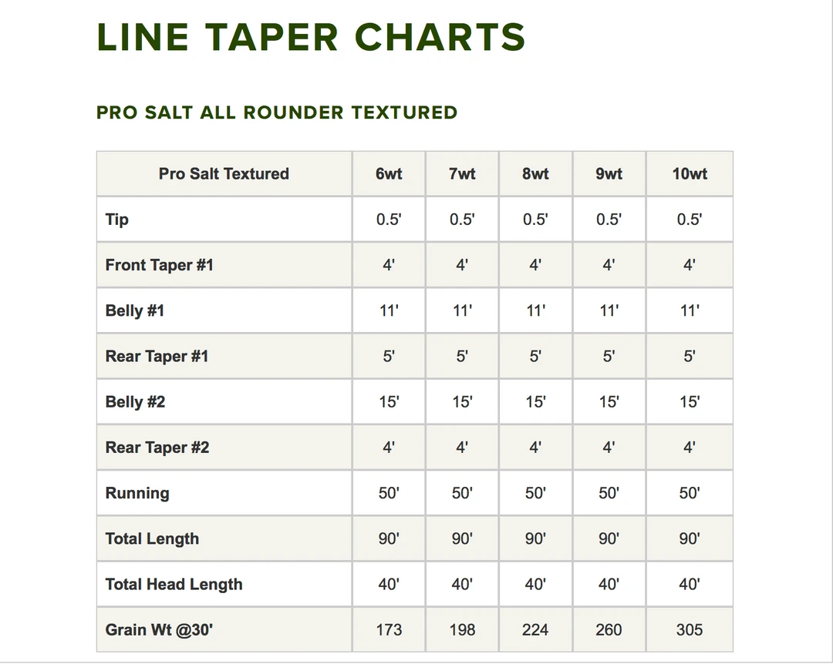
Task: Click the 'Belly #2' row label
Action: 136,401
